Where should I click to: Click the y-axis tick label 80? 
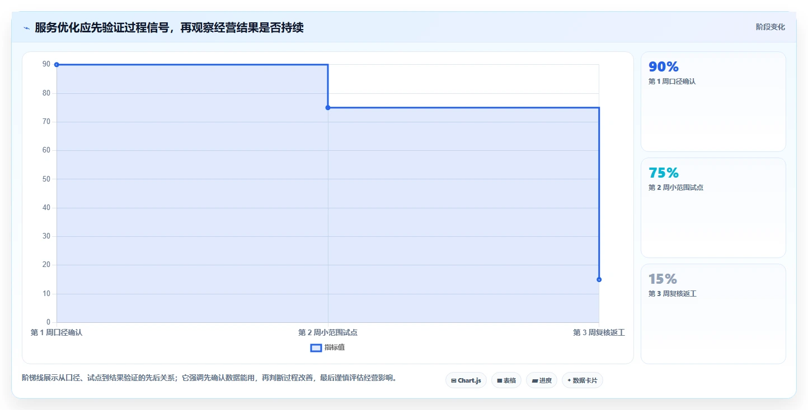point(46,93)
